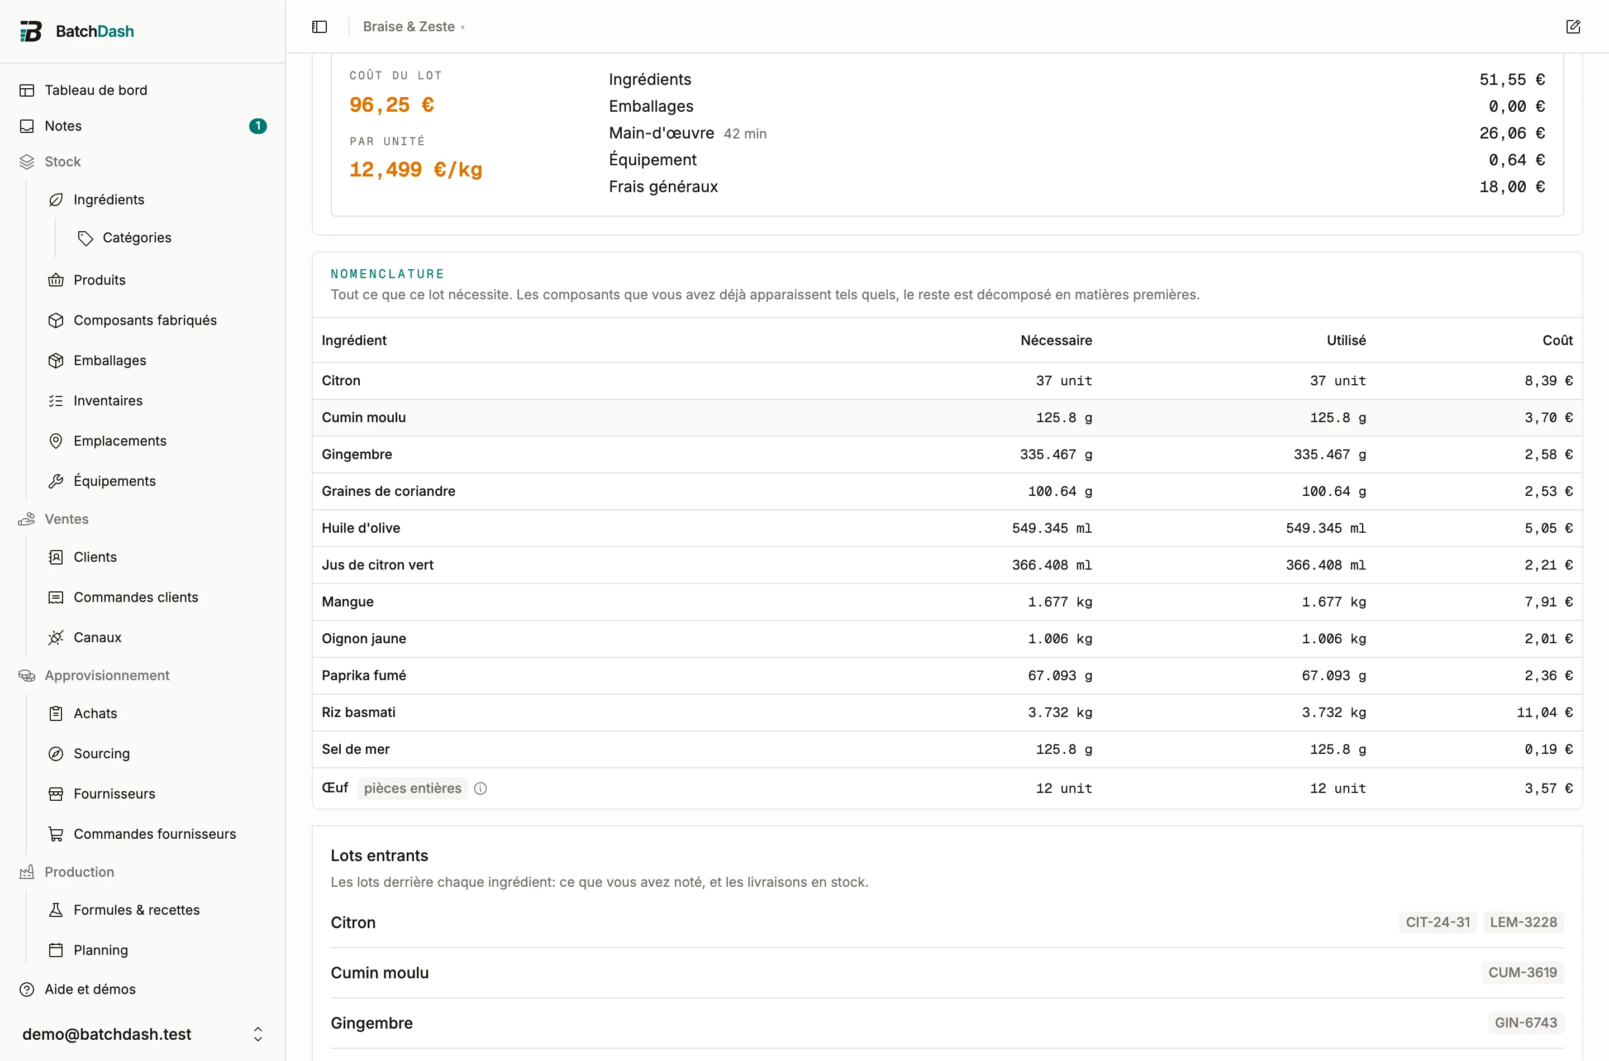The width and height of the screenshot is (1609, 1061).
Task: Click the Riz basmati cost 11,04 €
Action: tap(1545, 713)
